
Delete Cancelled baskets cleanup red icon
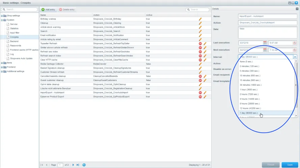200,76
